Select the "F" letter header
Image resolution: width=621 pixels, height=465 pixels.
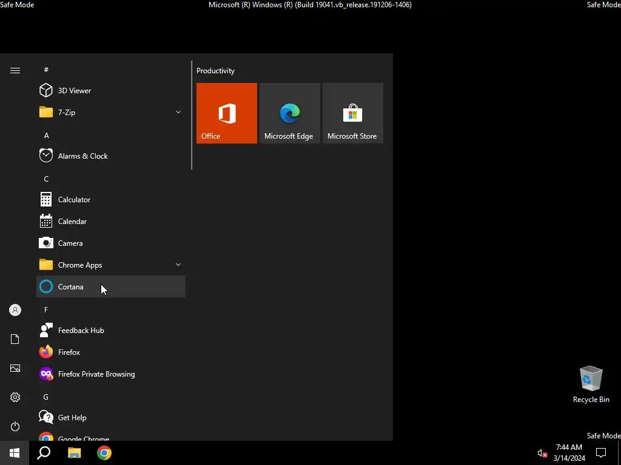(46, 309)
